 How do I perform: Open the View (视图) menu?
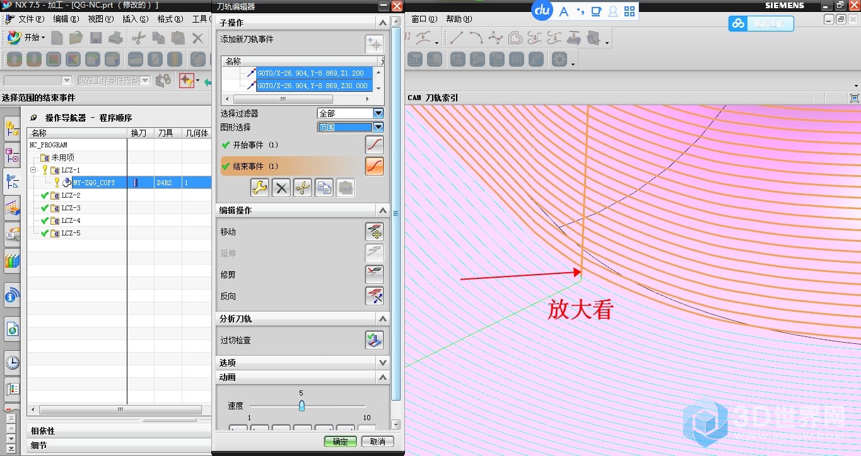click(101, 19)
